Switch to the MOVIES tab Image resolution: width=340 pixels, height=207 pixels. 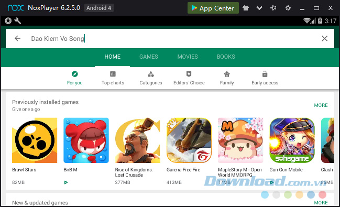coord(188,57)
